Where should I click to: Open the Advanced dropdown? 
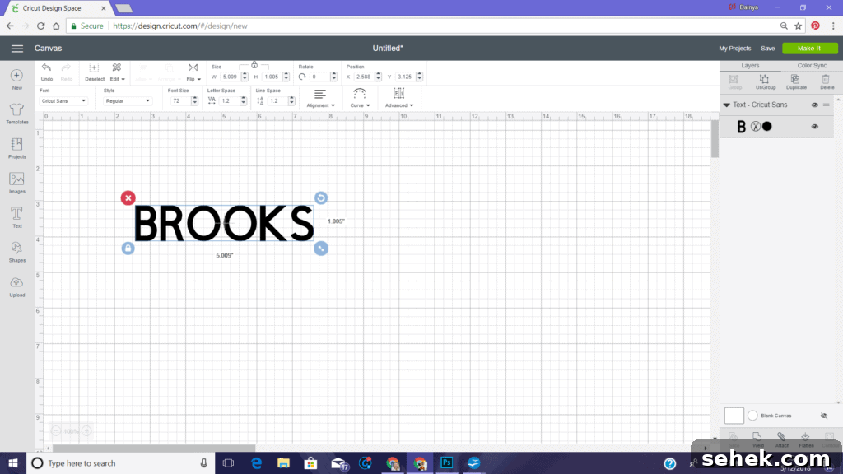(x=399, y=98)
